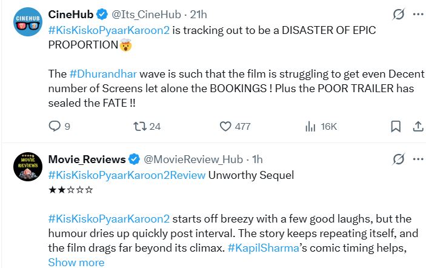Bookmark the CineHub tweet
Viewport: 426px width, 268px height.
[x=395, y=126]
